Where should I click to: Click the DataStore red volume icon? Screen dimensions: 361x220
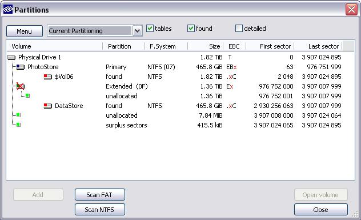[47, 106]
